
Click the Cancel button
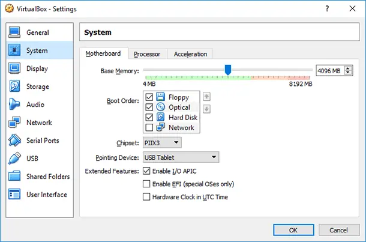pyautogui.click(x=338, y=230)
